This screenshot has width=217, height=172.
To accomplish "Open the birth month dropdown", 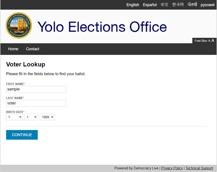I will [14, 117].
